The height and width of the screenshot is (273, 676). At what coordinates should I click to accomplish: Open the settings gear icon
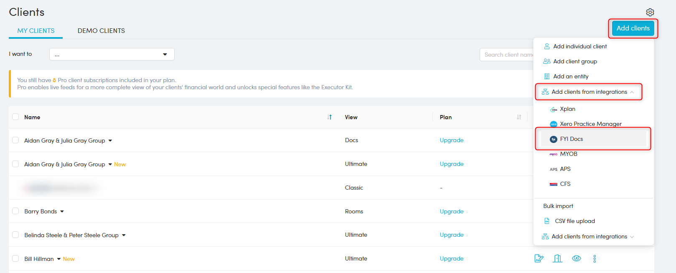650,12
